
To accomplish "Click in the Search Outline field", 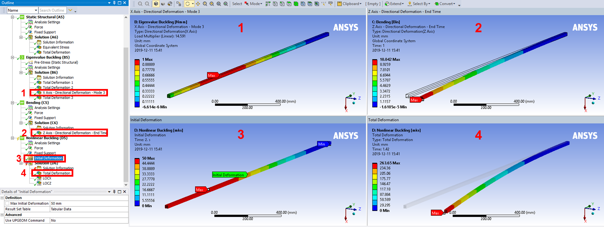I will pyautogui.click(x=52, y=10).
